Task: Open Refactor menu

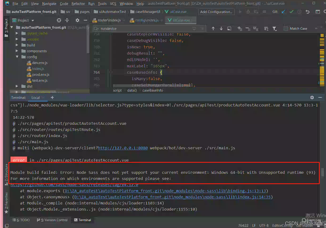Action: [78, 4]
